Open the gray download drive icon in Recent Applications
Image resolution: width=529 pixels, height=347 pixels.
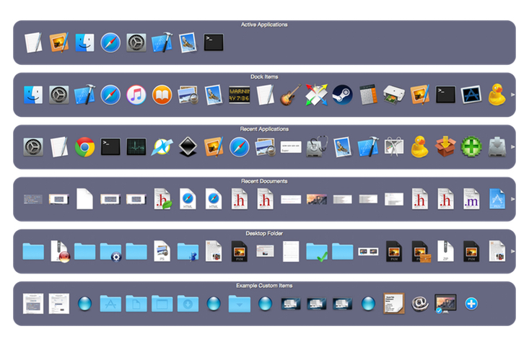click(x=497, y=147)
